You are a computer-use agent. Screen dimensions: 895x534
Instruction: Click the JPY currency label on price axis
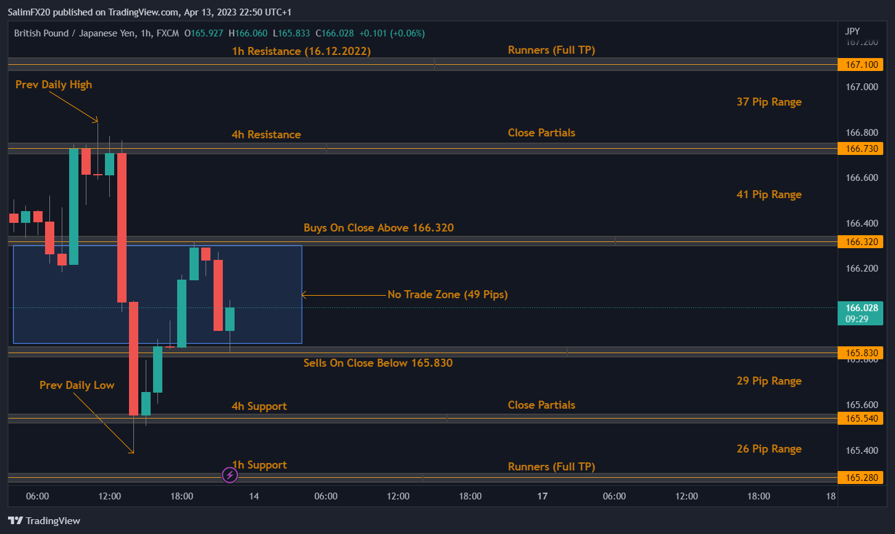coord(852,31)
